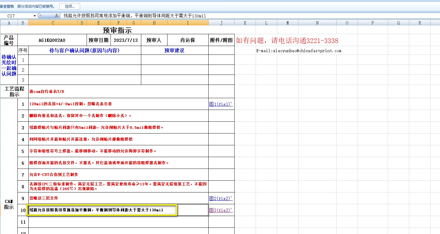Open the 图1(fig1)' hyperlink
The height and width of the screenshot is (234, 440).
point(221,104)
